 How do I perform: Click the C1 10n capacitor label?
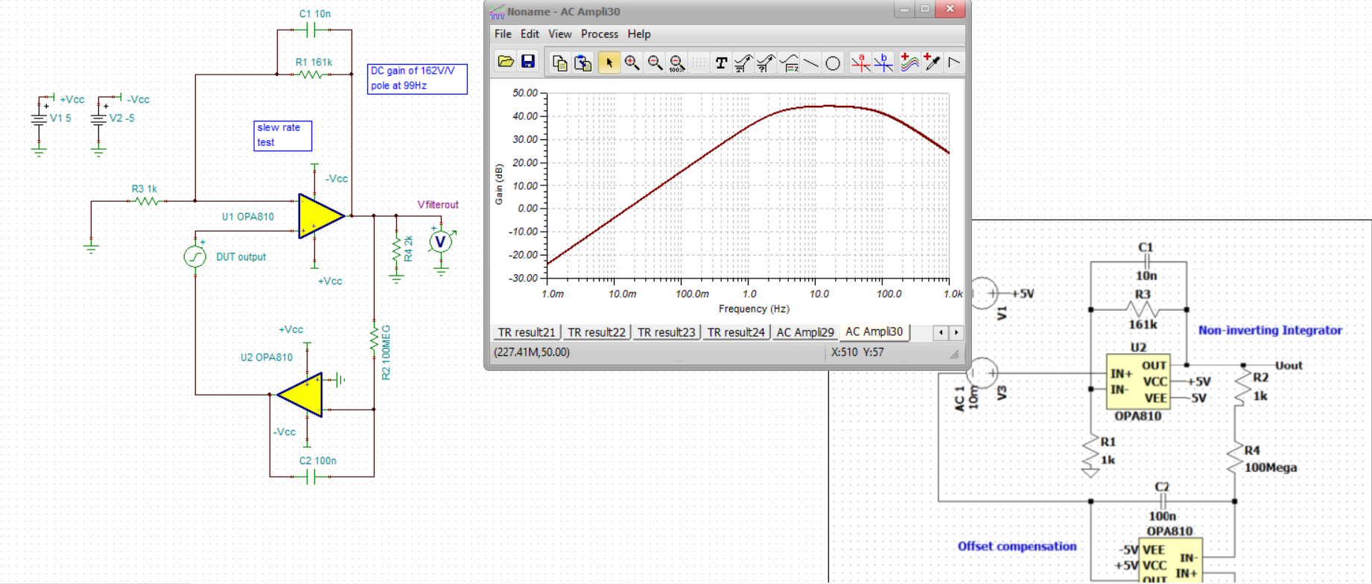point(315,13)
